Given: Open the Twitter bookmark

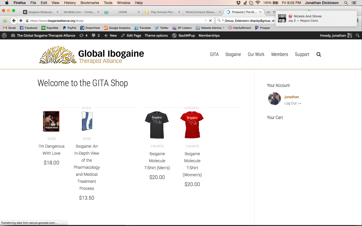Looking at the screenshot, I should pos(161,28).
